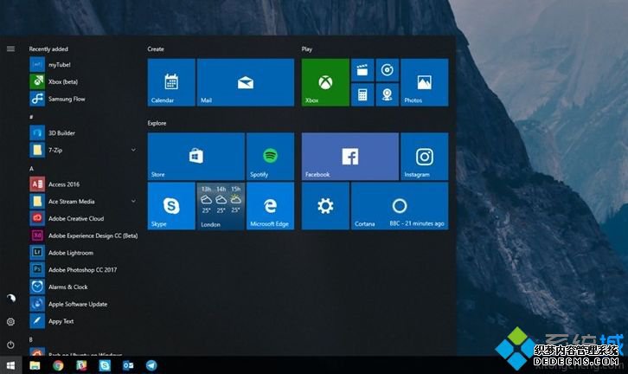Launch Spotify from its tile
The image size is (628, 374).
[x=271, y=157]
